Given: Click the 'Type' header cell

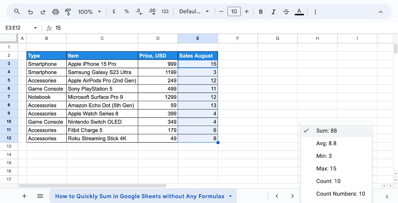Looking at the screenshot, I should 47,56.
